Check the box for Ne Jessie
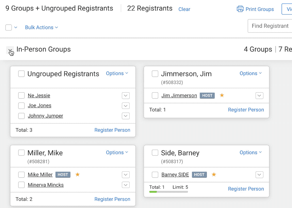292x208 pixels. (x=21, y=96)
